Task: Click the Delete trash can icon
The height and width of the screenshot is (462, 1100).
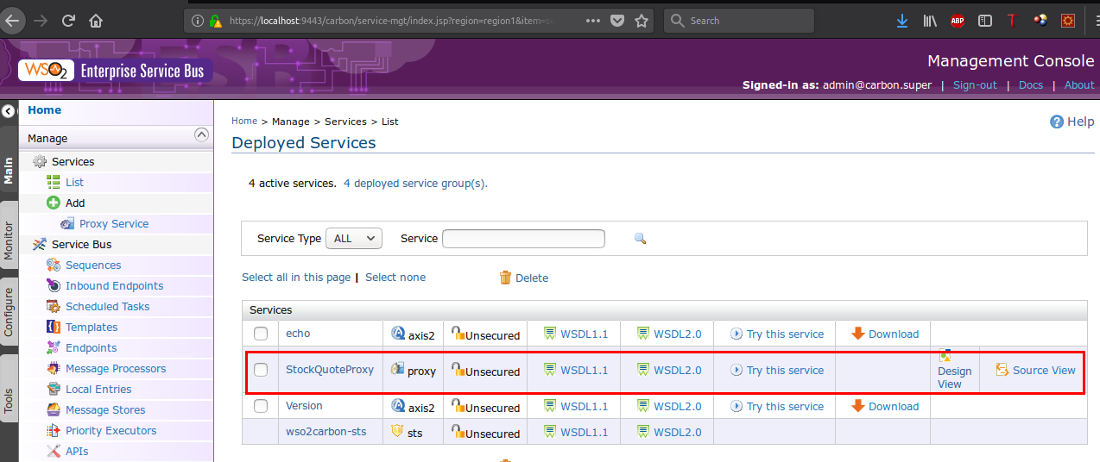Action: [505, 278]
